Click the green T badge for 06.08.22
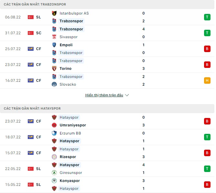 tap(207, 17)
